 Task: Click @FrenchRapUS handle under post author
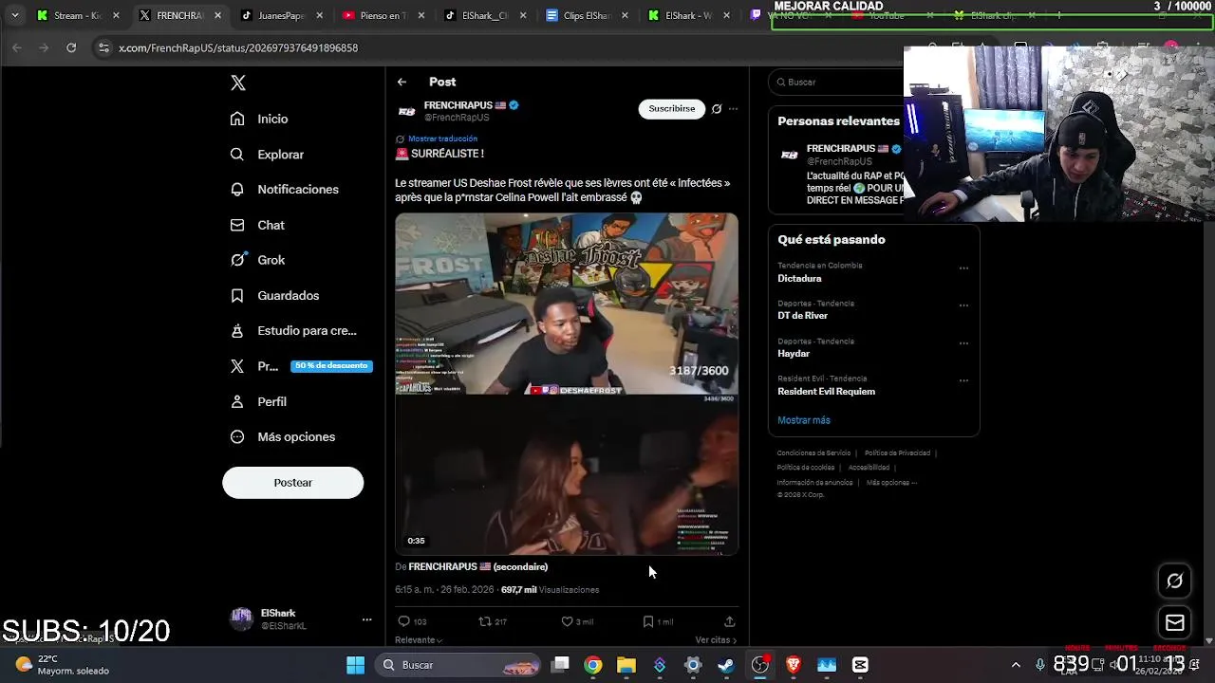click(x=457, y=118)
